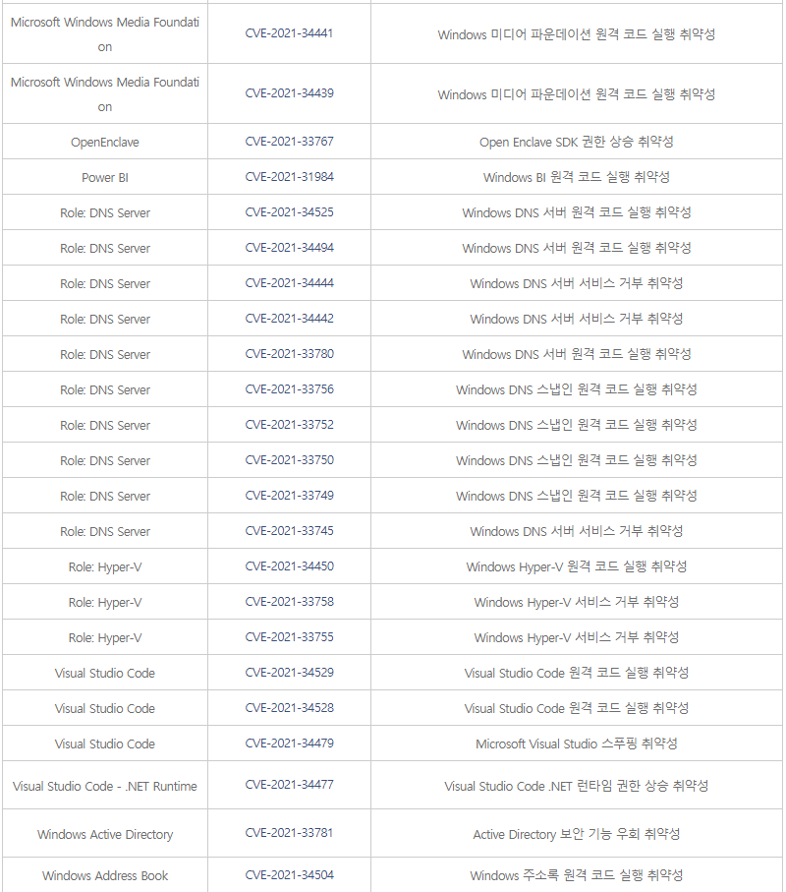Select CVE-2021-34494 identifier
The image size is (786, 892).
pyautogui.click(x=289, y=248)
